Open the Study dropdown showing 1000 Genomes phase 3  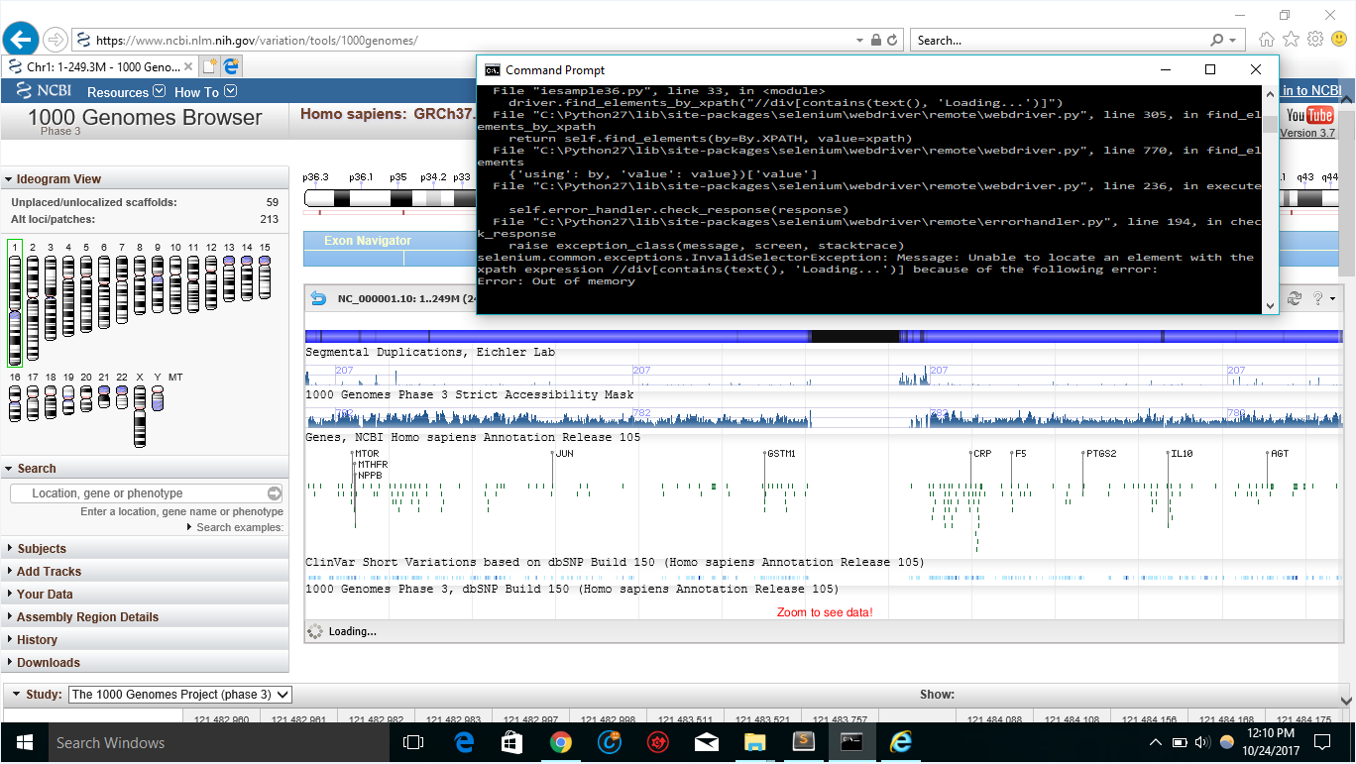click(x=179, y=694)
